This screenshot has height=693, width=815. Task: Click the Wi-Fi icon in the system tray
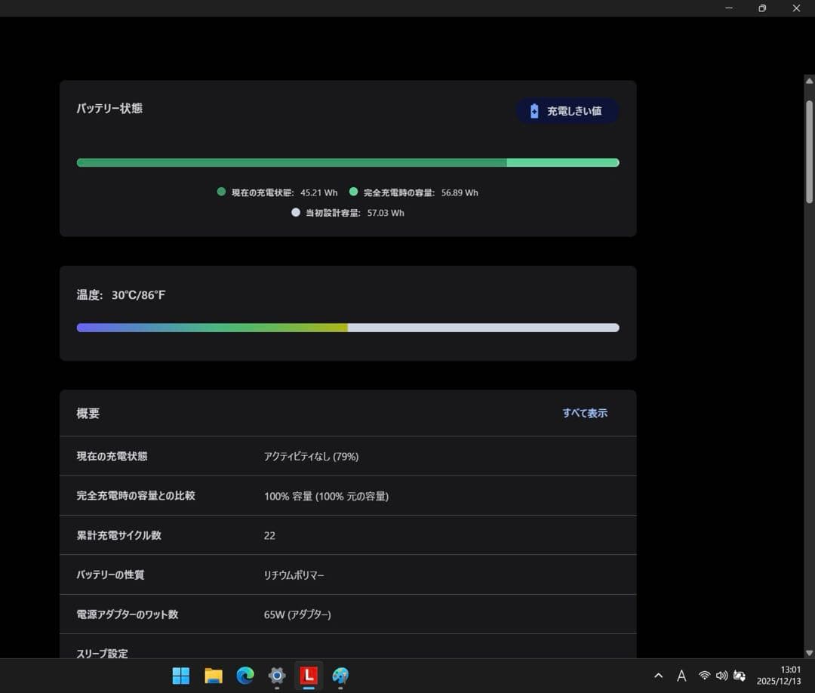pos(704,676)
